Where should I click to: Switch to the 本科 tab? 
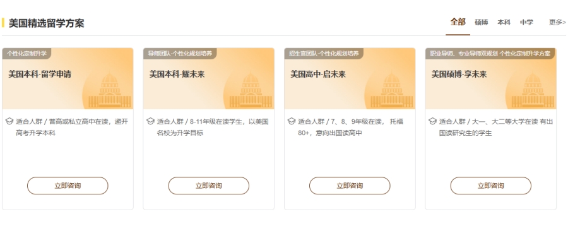click(x=504, y=23)
